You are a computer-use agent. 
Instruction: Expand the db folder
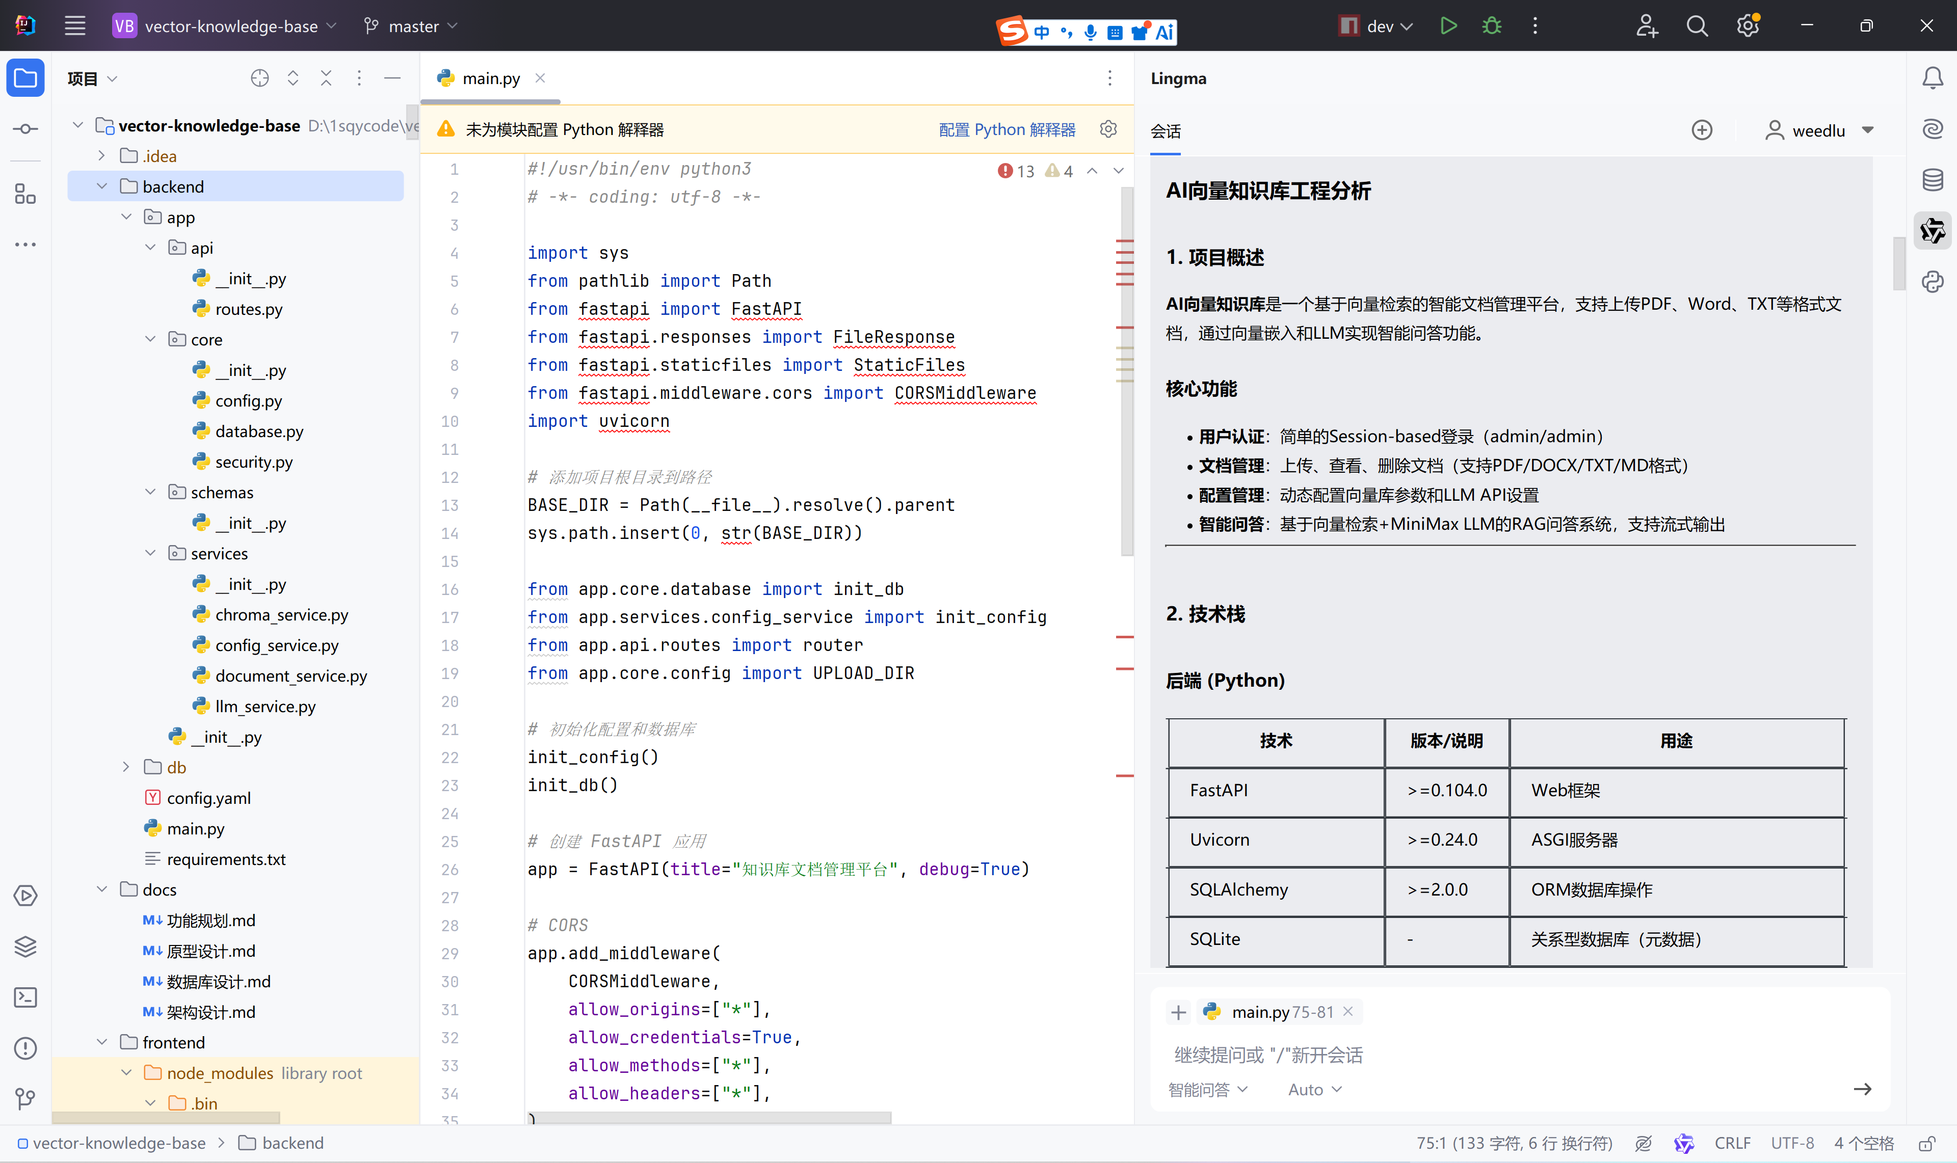tap(126, 767)
